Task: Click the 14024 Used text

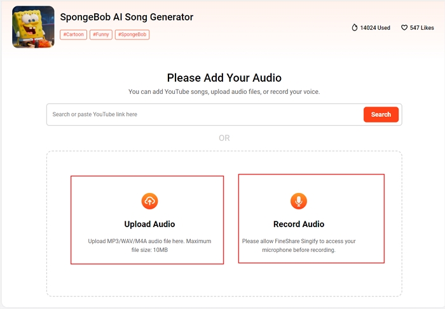Action: click(375, 28)
